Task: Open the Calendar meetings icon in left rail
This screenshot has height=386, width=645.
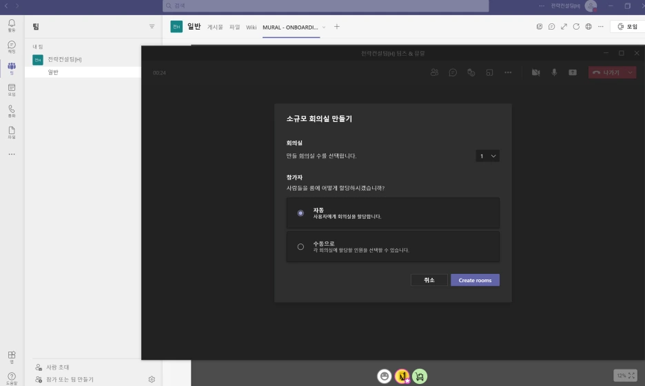Action: [x=12, y=90]
